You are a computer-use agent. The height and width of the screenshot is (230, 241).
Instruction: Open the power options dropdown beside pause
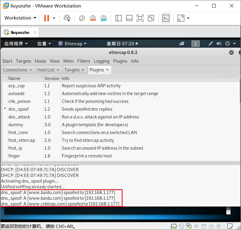pyautogui.click(x=54, y=18)
